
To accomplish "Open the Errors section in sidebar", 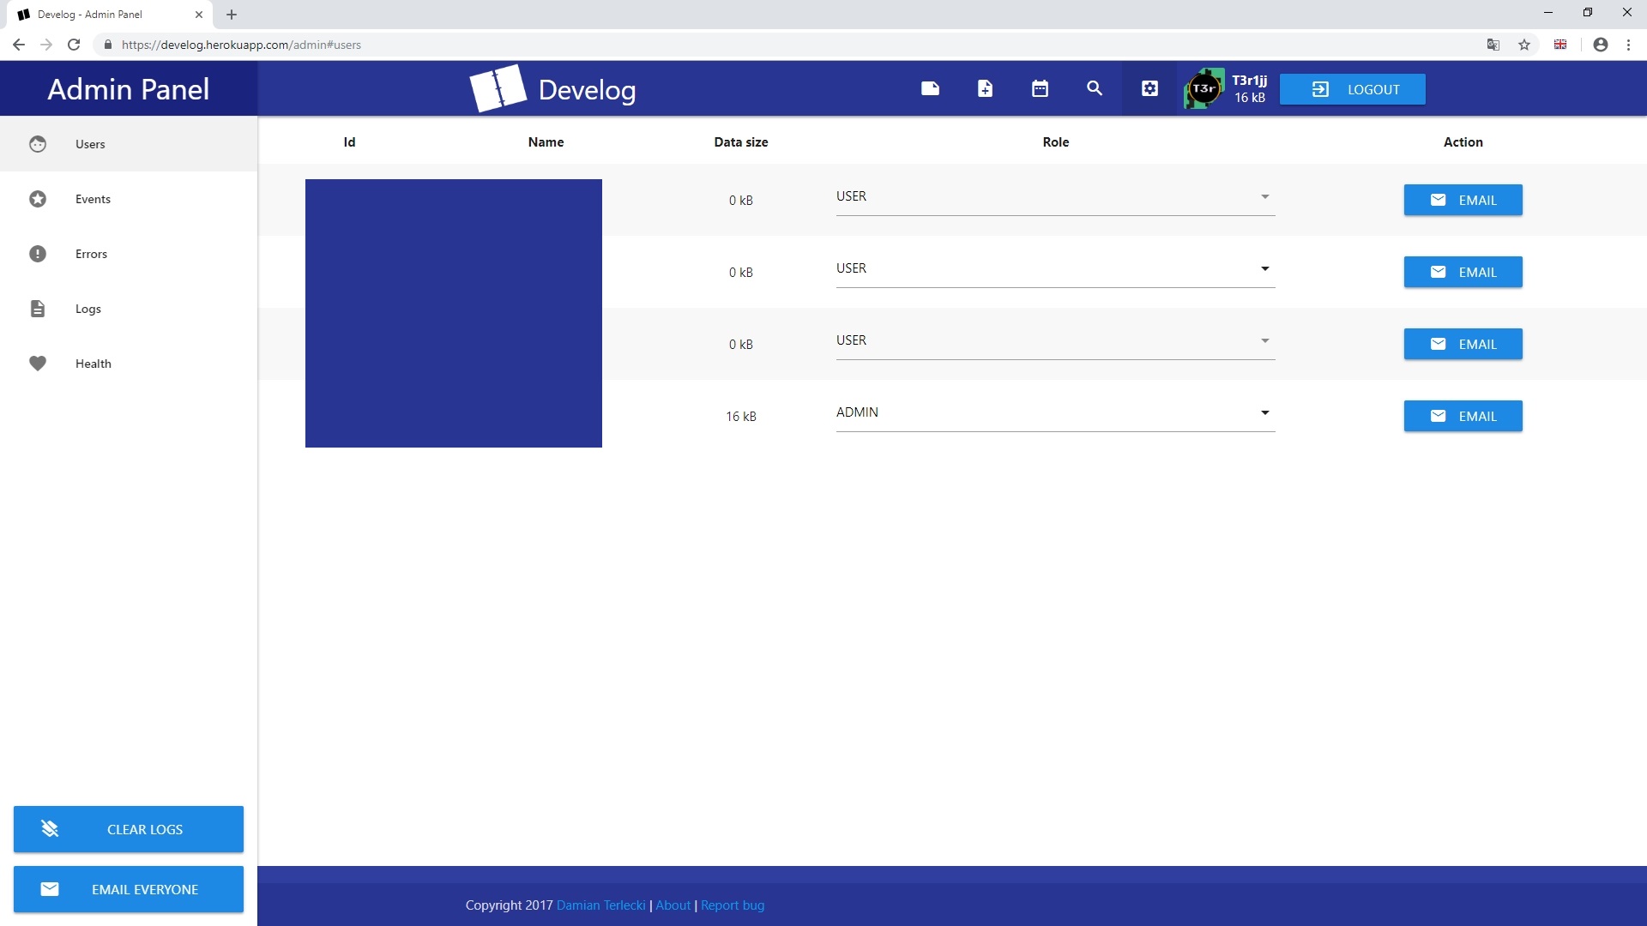I will [x=129, y=254].
